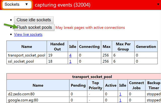Click the Close idle sockets button
The height and width of the screenshot is (103, 161).
pyautogui.click(x=34, y=20)
